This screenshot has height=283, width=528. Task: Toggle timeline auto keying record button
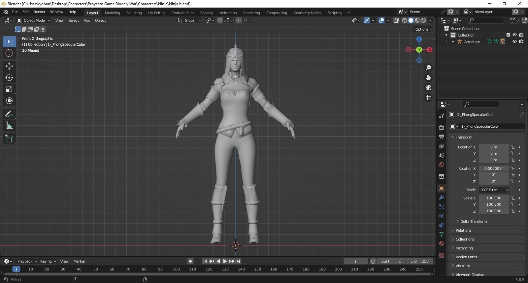(190, 261)
